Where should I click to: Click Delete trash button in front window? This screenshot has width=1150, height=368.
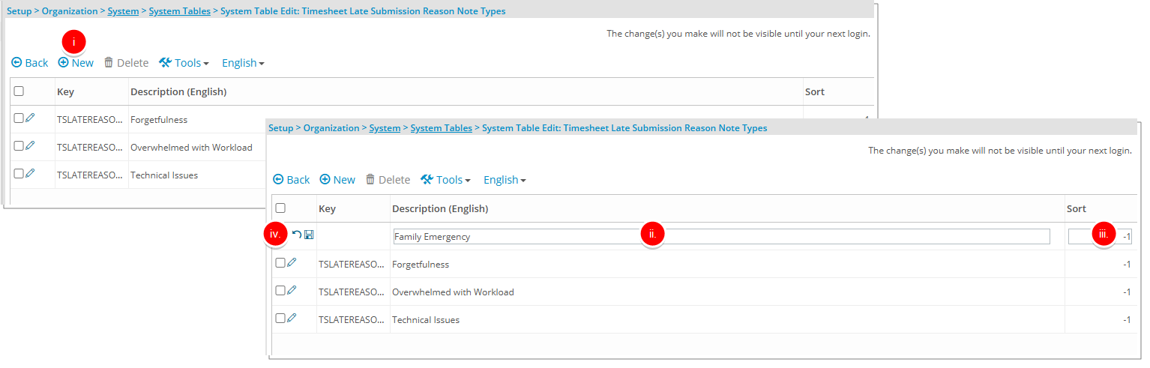tap(388, 180)
